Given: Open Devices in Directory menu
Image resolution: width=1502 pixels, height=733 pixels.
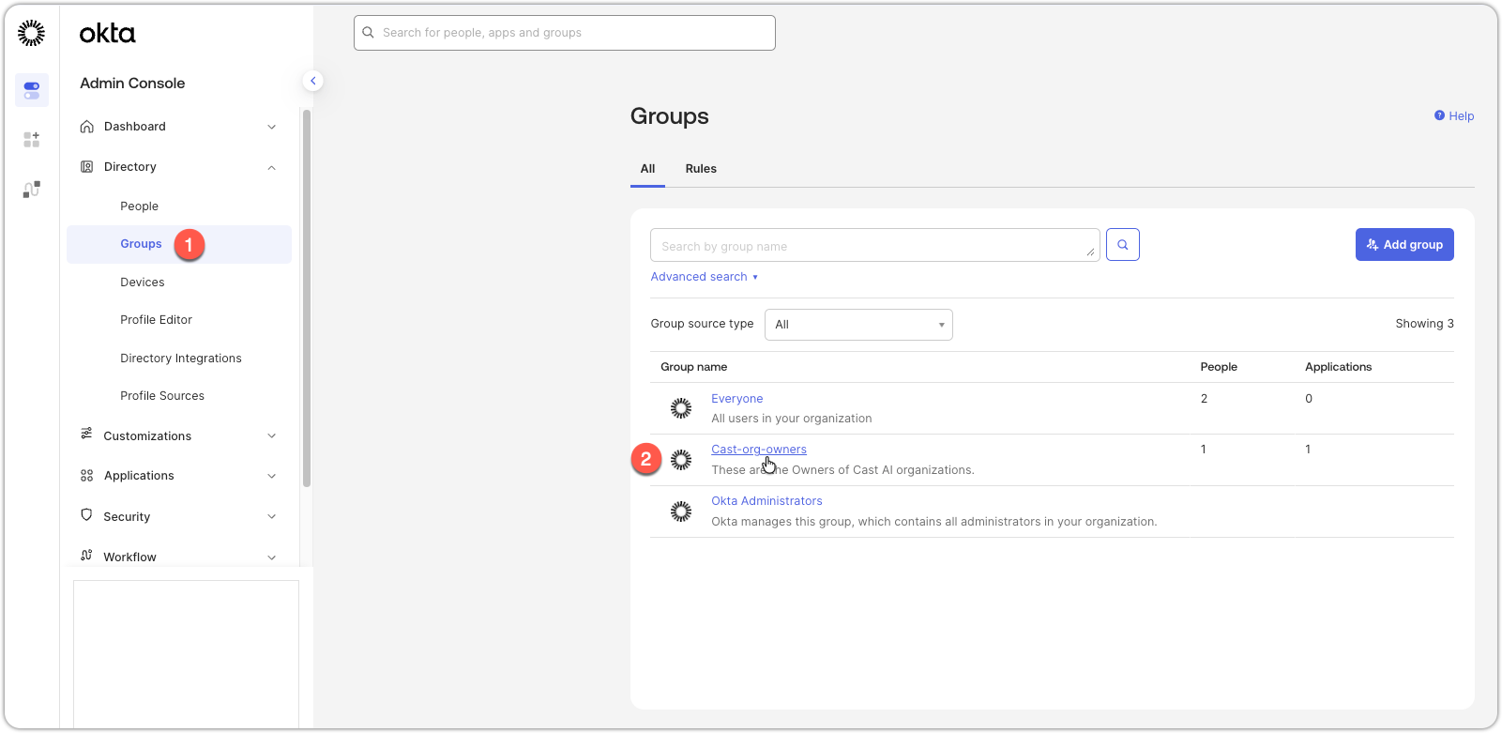Looking at the screenshot, I should coord(143,283).
